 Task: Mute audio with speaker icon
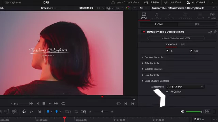click(182, 111)
